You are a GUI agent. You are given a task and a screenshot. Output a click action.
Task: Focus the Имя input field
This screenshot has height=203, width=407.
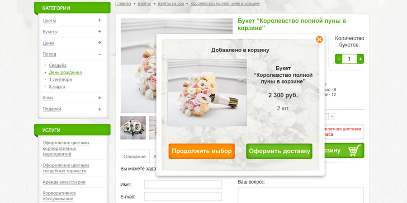click(183, 185)
